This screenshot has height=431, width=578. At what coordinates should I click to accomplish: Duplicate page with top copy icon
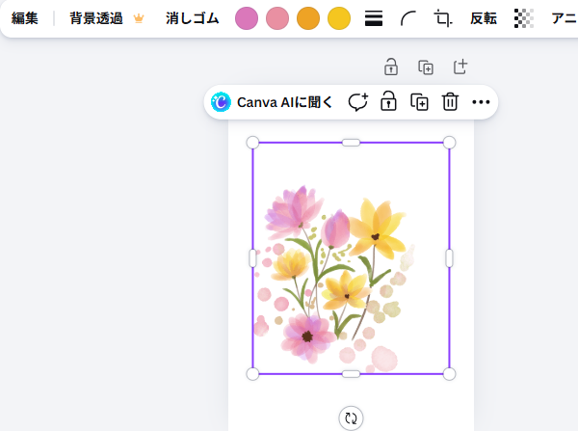[x=426, y=67]
